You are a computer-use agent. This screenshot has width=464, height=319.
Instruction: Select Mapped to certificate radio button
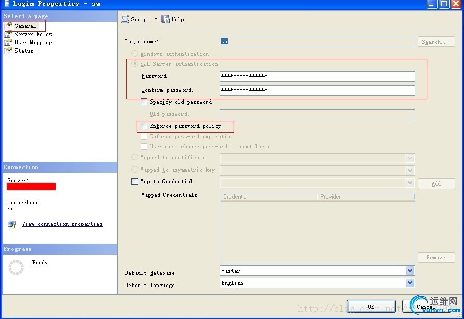[x=135, y=157]
